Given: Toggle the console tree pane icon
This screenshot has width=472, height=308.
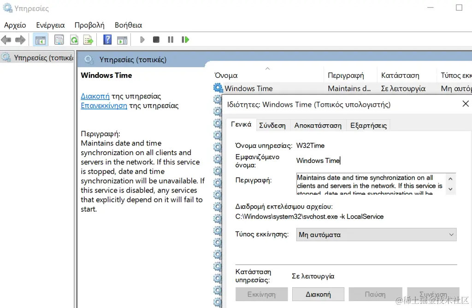Looking at the screenshot, I should pyautogui.click(x=41, y=40).
